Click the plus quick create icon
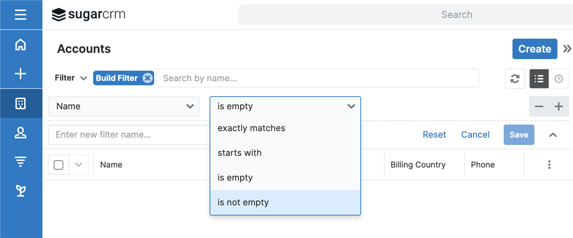573x238 pixels. (x=21, y=74)
